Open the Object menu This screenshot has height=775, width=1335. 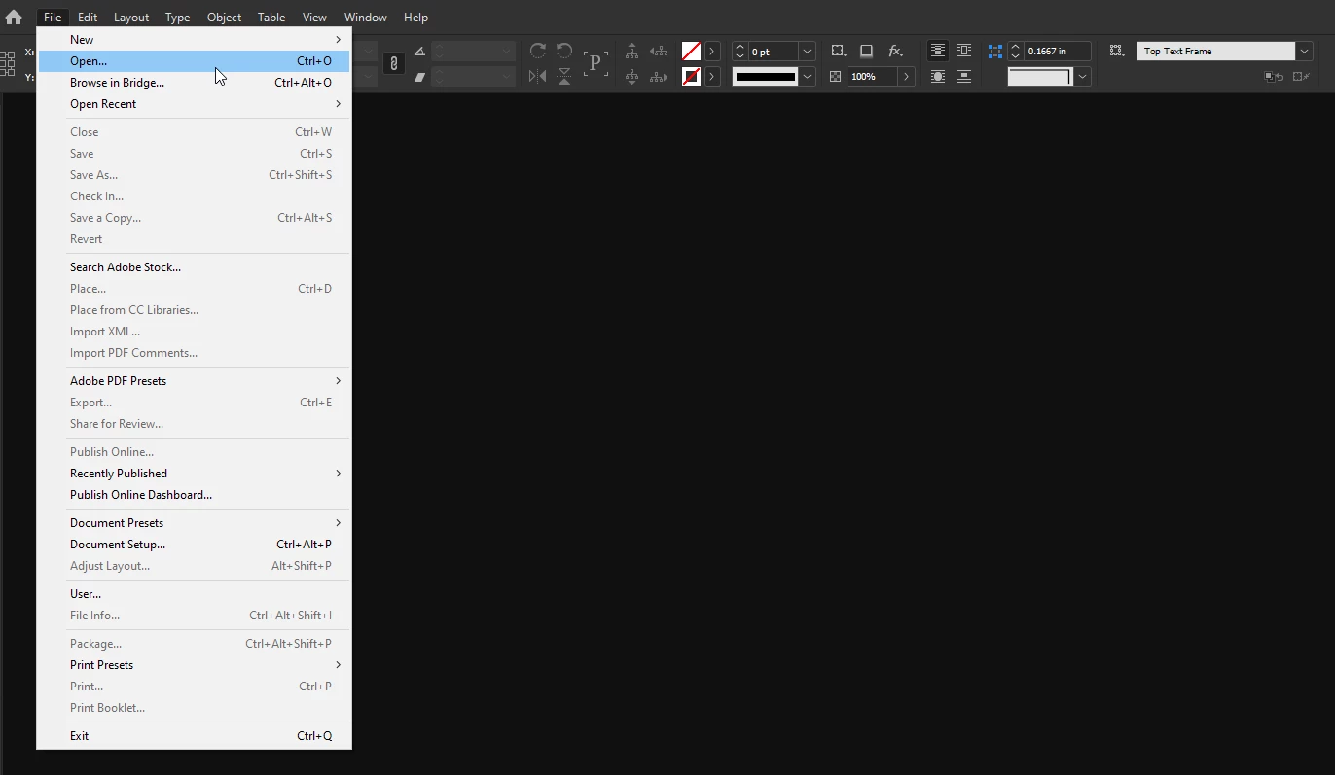click(x=224, y=17)
